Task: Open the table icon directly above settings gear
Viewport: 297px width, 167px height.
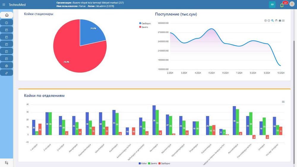Action: click(x=7, y=59)
